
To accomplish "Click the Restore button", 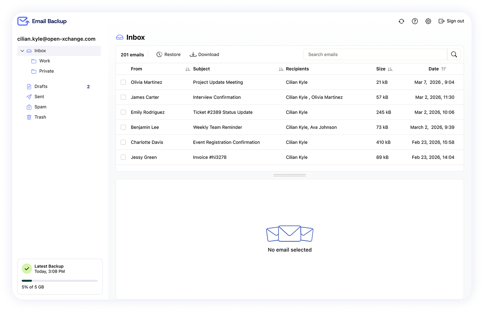I will click(169, 55).
